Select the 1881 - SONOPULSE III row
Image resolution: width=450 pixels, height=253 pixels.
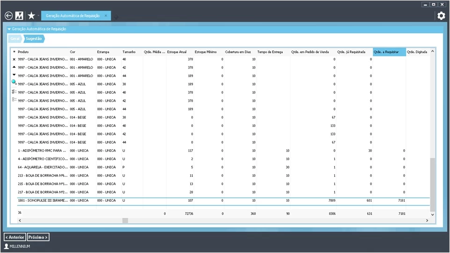[x=43, y=200]
